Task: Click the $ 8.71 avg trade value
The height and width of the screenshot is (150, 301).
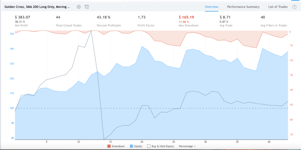Action: [x=225, y=17]
